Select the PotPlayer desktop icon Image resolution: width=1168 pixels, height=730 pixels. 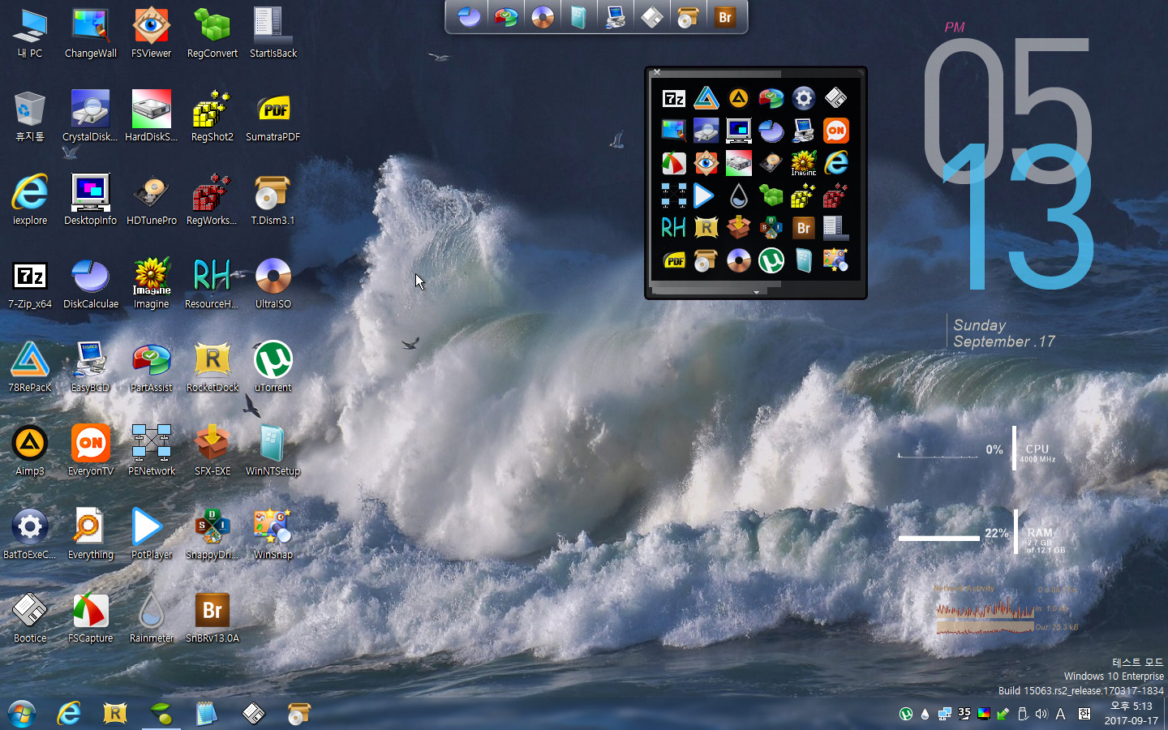pos(152,535)
